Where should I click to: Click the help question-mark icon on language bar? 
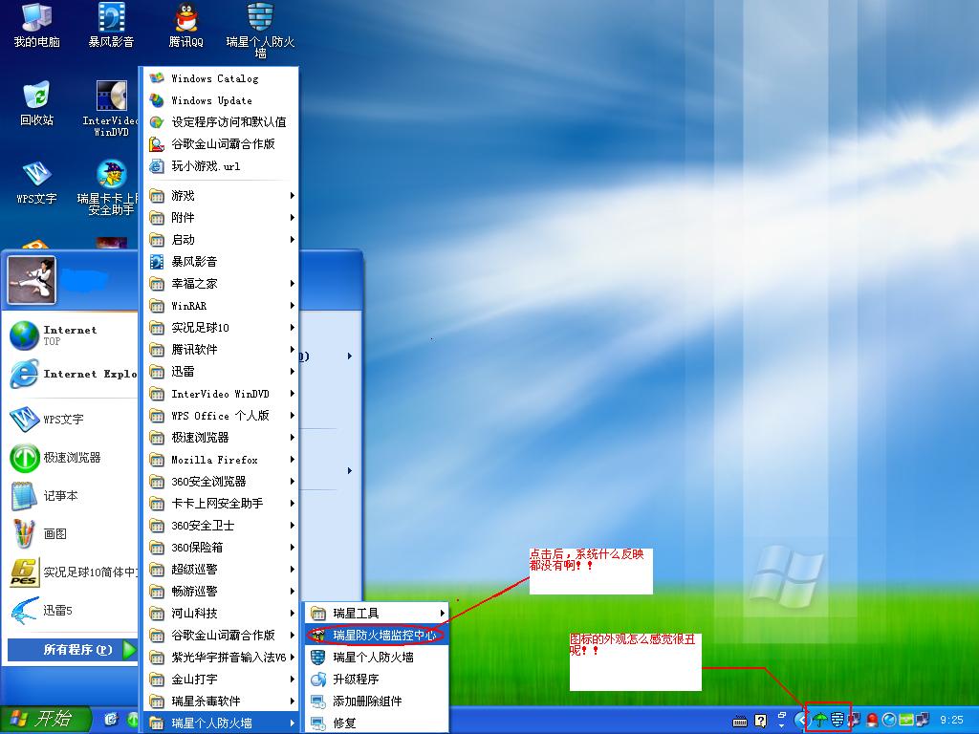760,721
